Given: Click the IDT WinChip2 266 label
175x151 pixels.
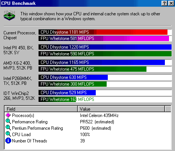Looking at the screenshot, I should pyautogui.click(x=19, y=96).
